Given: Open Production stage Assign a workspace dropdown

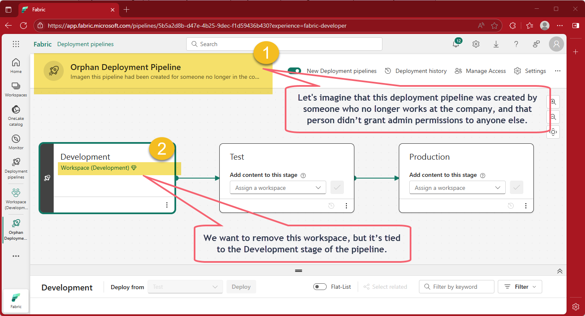Looking at the screenshot, I should coord(458,188).
